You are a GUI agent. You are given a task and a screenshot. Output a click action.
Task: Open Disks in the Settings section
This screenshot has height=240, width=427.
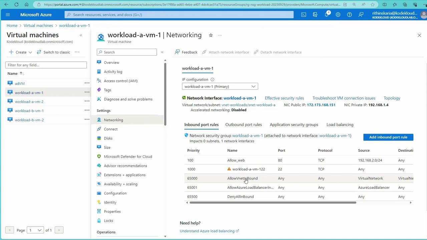coord(108,138)
